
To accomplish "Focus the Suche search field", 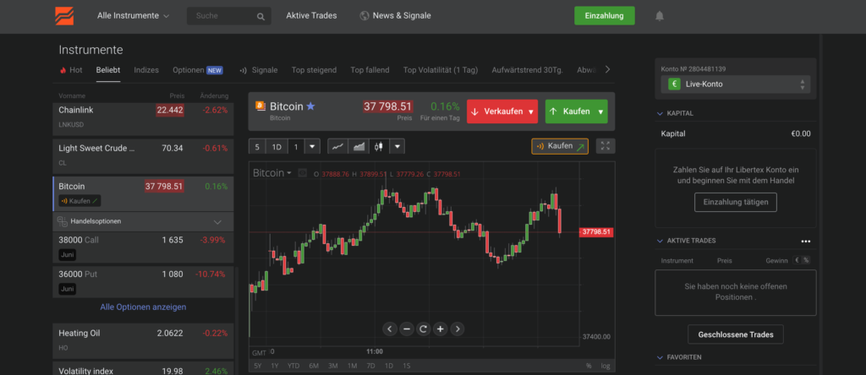I will click(228, 16).
